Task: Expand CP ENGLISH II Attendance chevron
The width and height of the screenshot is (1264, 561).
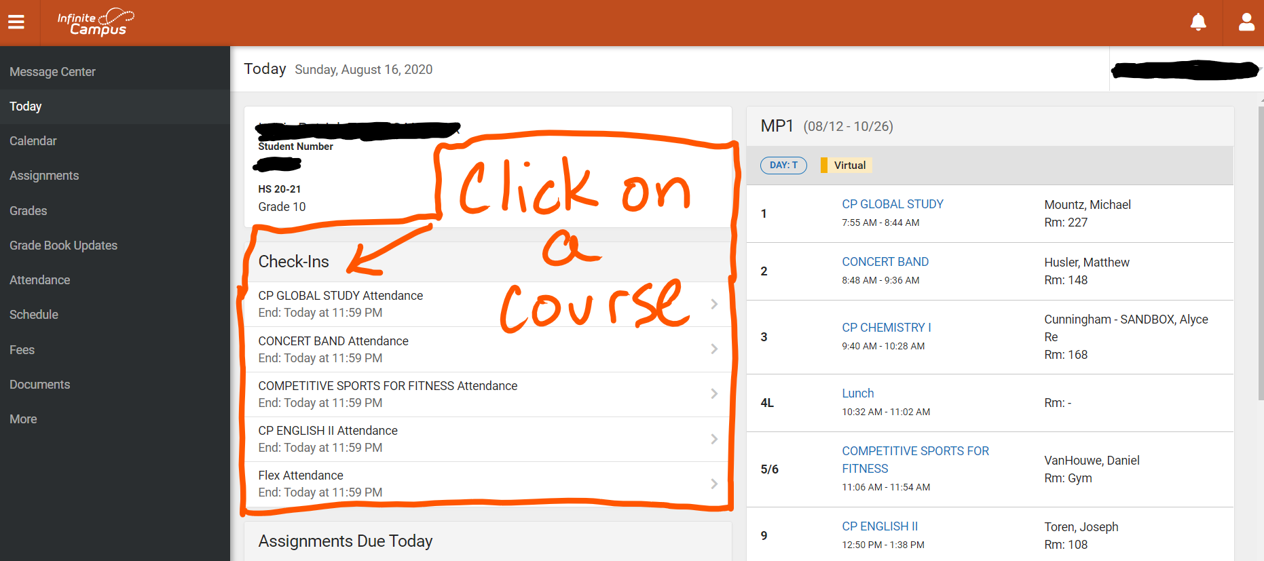Action: click(x=714, y=439)
